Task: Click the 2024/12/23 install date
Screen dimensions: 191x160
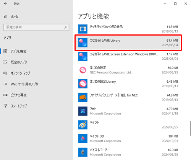Action: [x=170, y=141]
